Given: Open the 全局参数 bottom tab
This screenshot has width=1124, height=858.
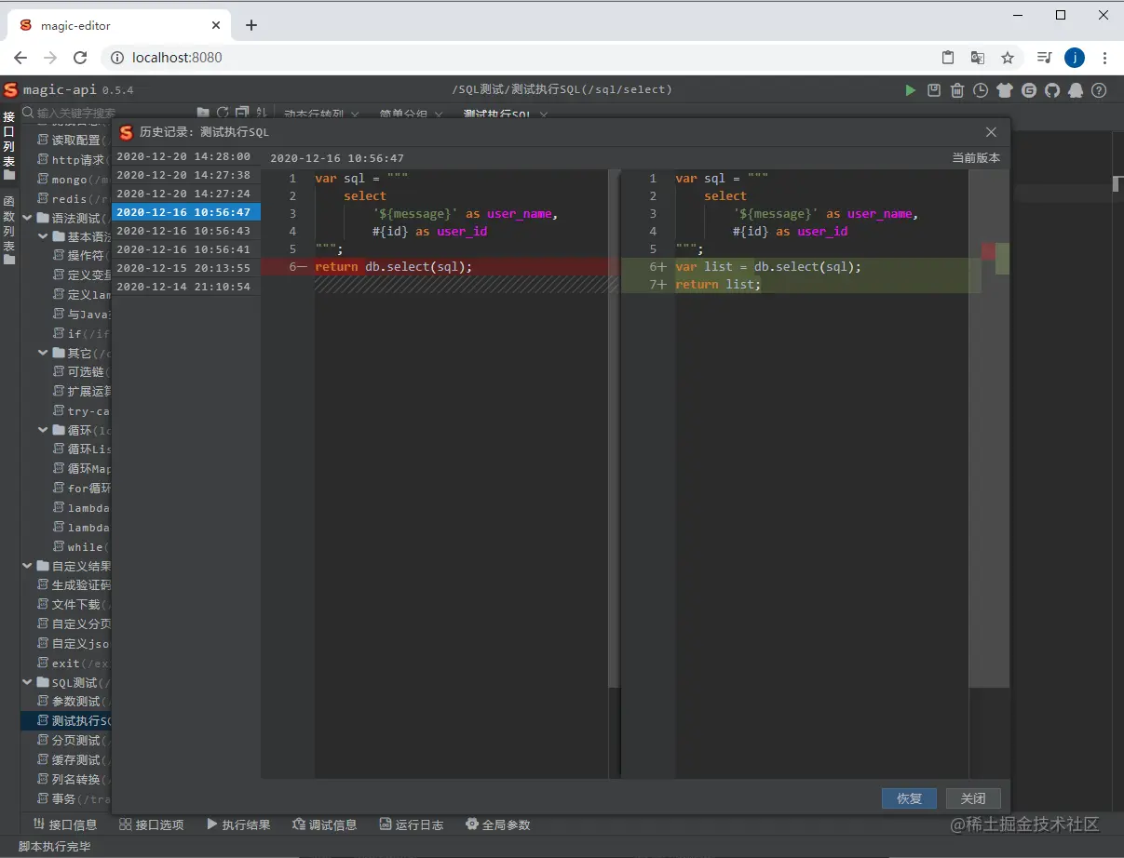Looking at the screenshot, I should [x=498, y=824].
